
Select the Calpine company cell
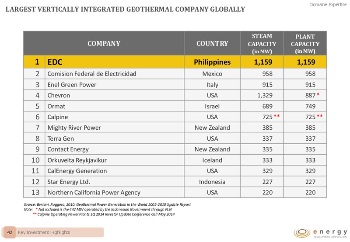[115, 117]
